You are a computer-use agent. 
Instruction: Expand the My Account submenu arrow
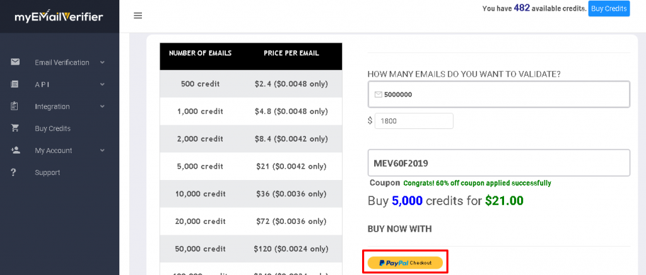(x=102, y=150)
